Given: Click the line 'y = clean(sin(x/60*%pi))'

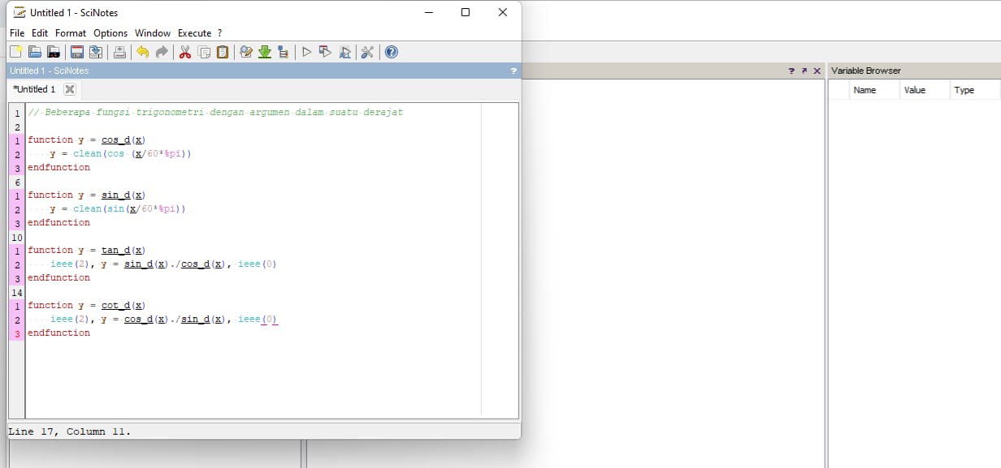Looking at the screenshot, I should [118, 208].
